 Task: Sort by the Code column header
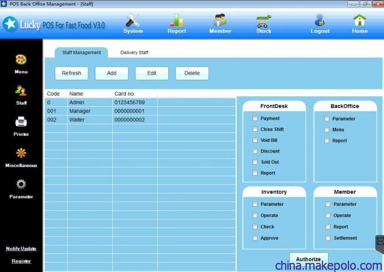54,94
